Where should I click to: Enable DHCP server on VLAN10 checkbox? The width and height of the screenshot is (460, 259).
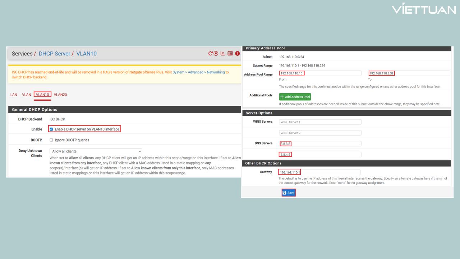(51, 129)
